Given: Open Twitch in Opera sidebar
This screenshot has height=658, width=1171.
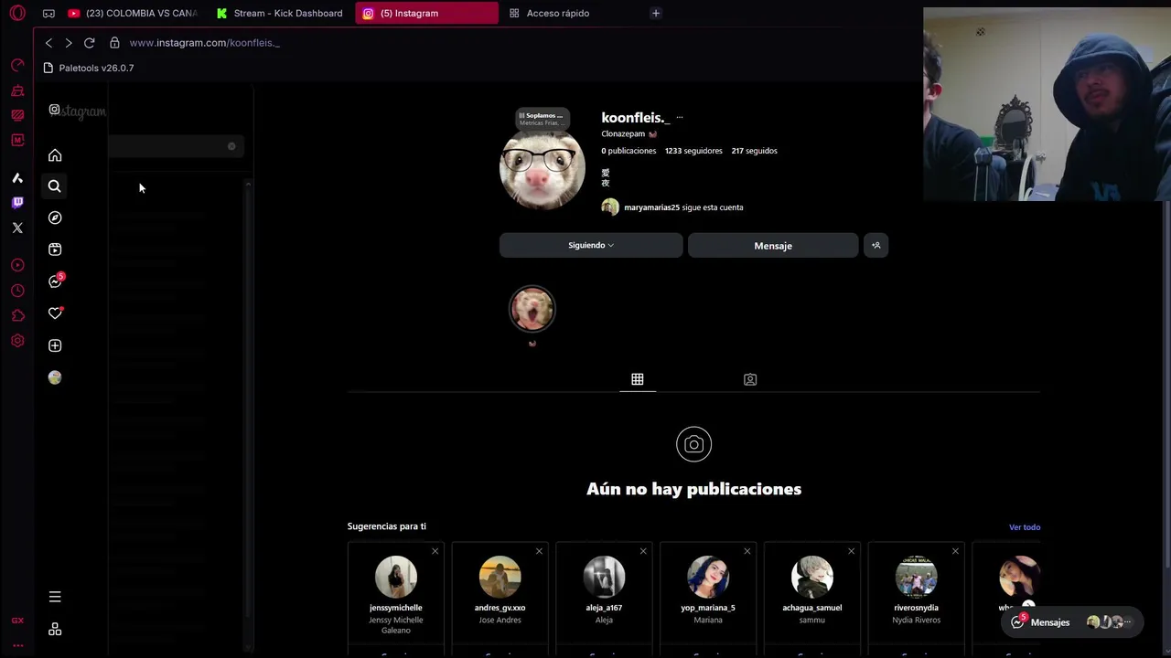Looking at the screenshot, I should pyautogui.click(x=17, y=203).
